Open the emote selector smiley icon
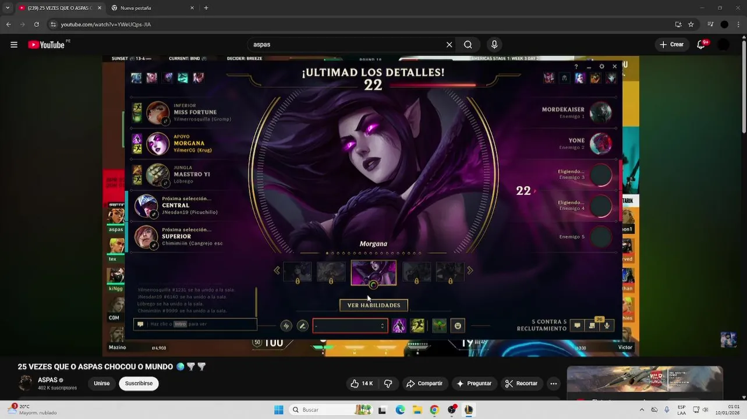This screenshot has width=747, height=419. (x=458, y=326)
